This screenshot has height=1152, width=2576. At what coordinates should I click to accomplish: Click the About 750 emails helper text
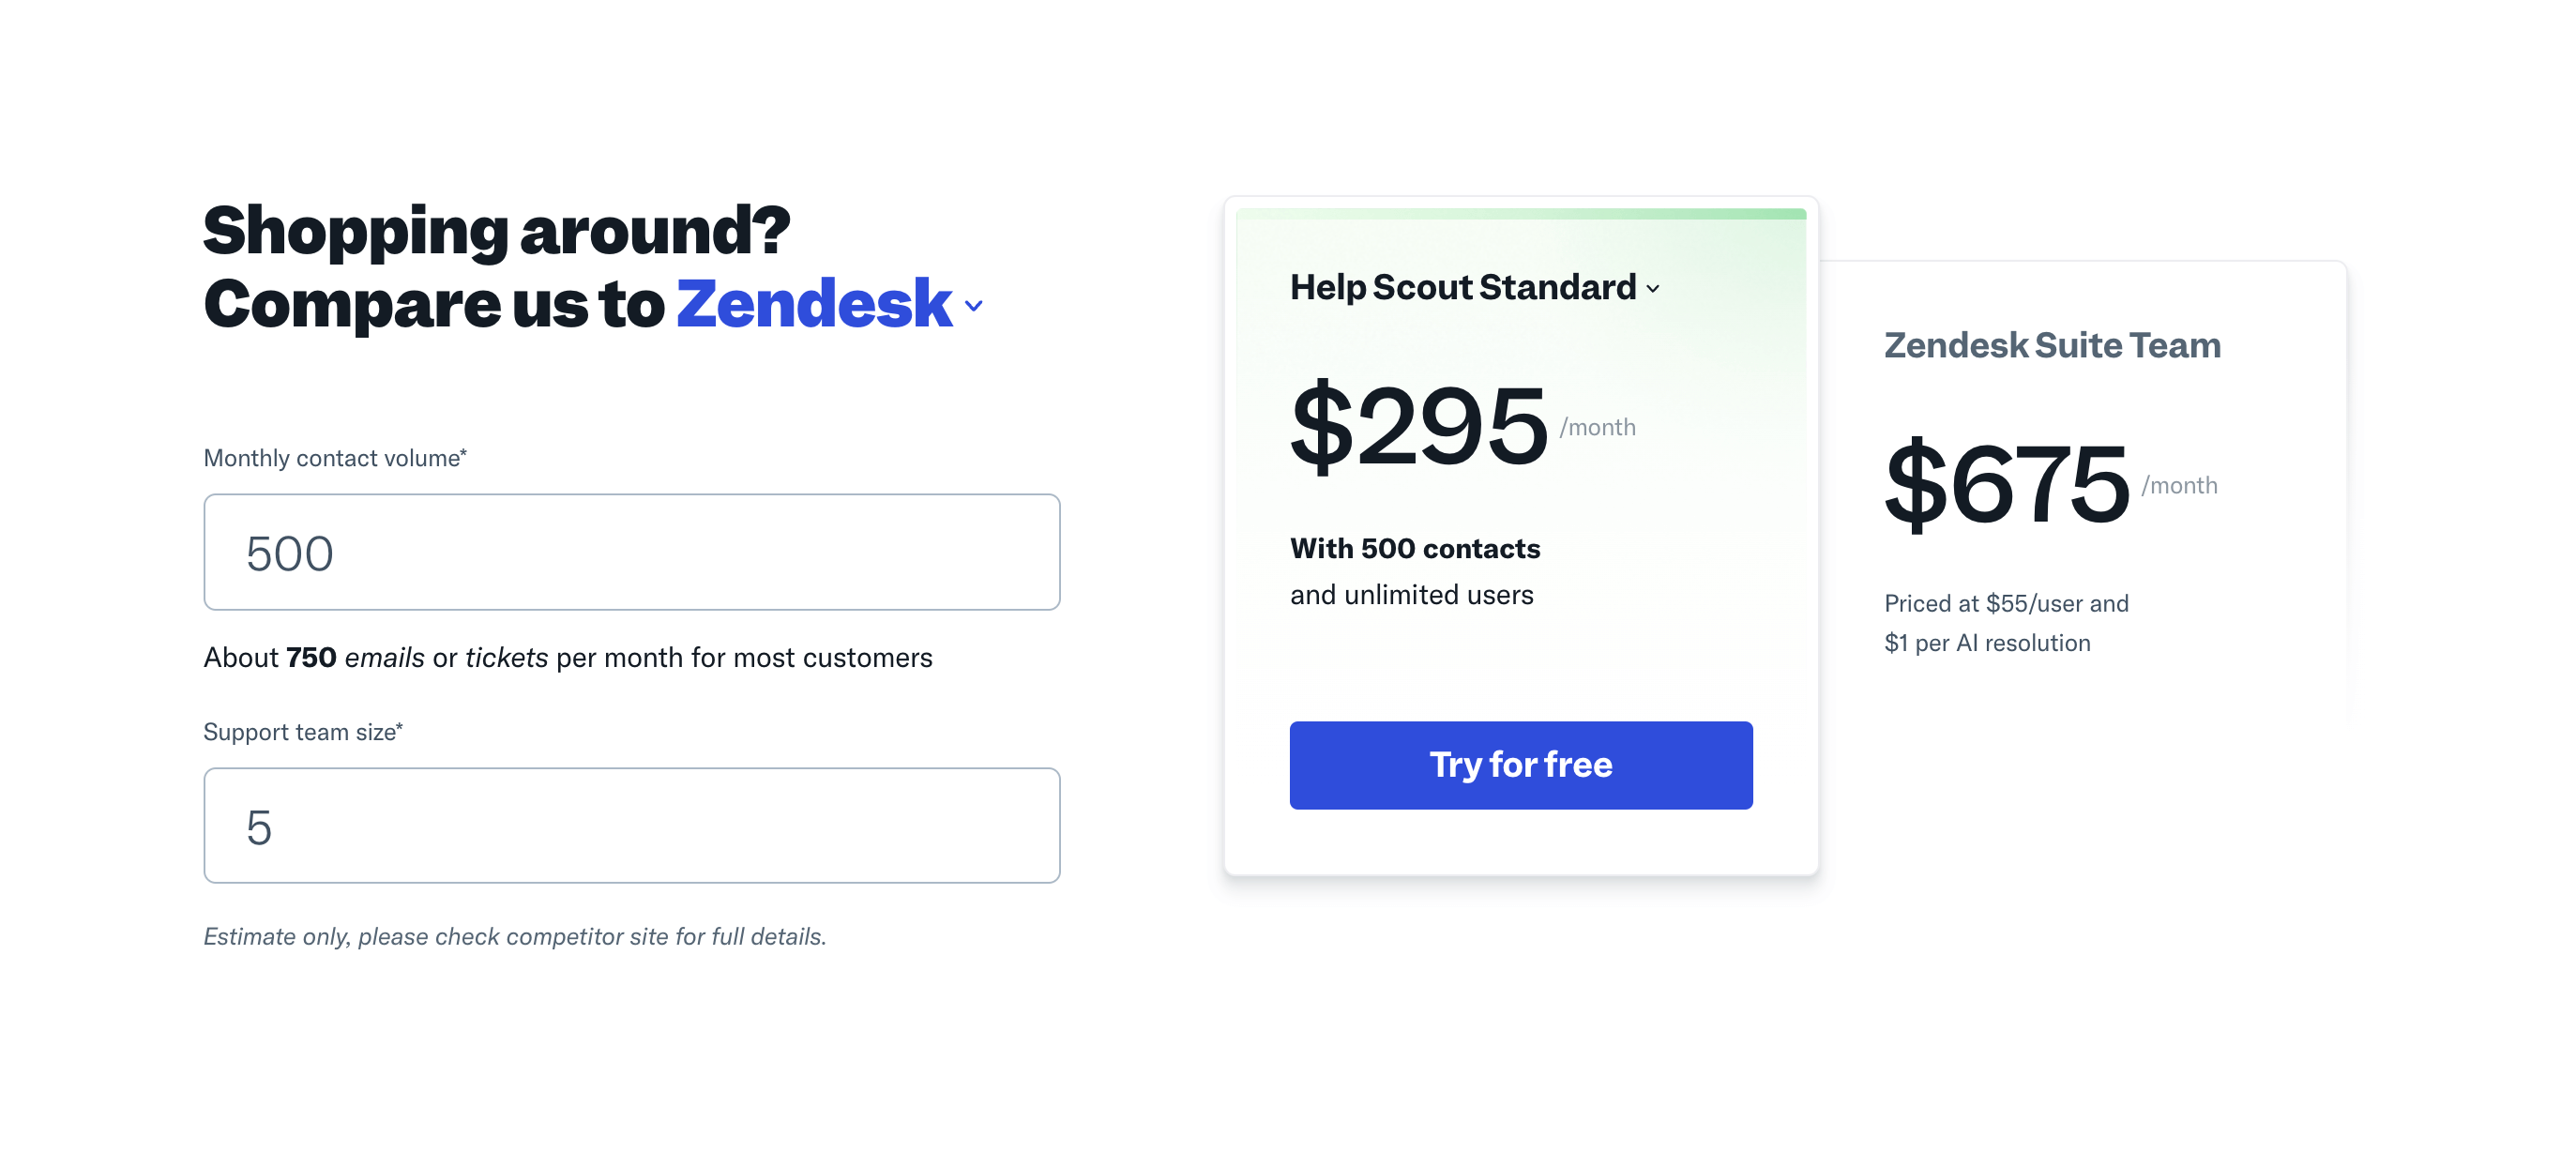tap(567, 657)
